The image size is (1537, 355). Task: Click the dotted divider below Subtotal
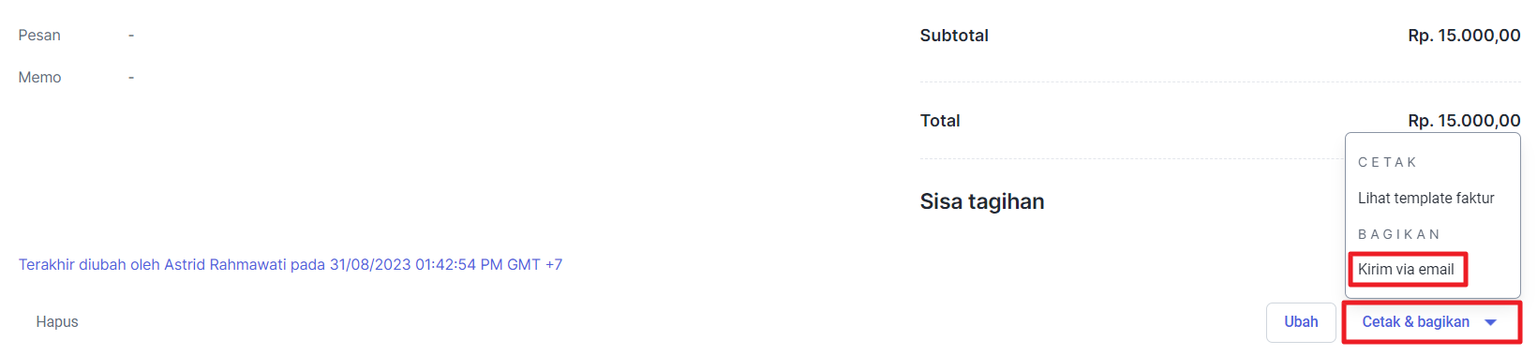[x=1220, y=81]
